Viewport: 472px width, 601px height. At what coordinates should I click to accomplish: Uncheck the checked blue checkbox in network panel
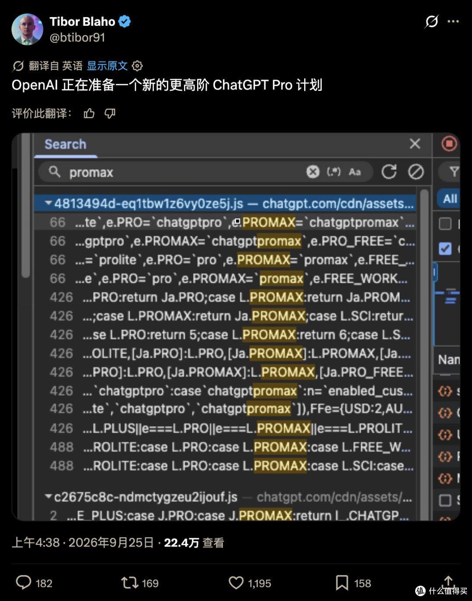[x=445, y=249]
